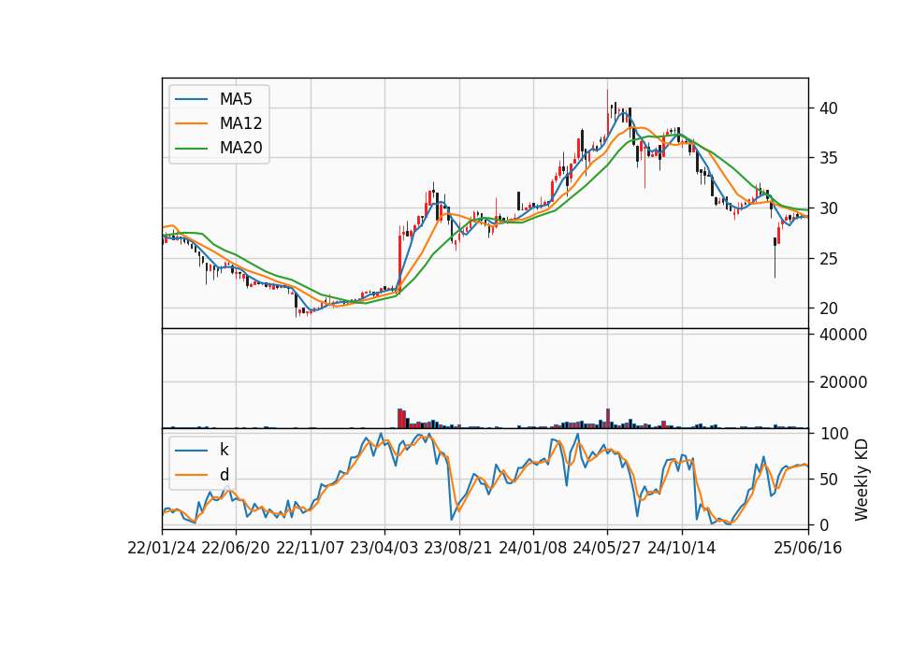Click the orange MA12 legend line sample
898x645 pixels.
pos(191,123)
